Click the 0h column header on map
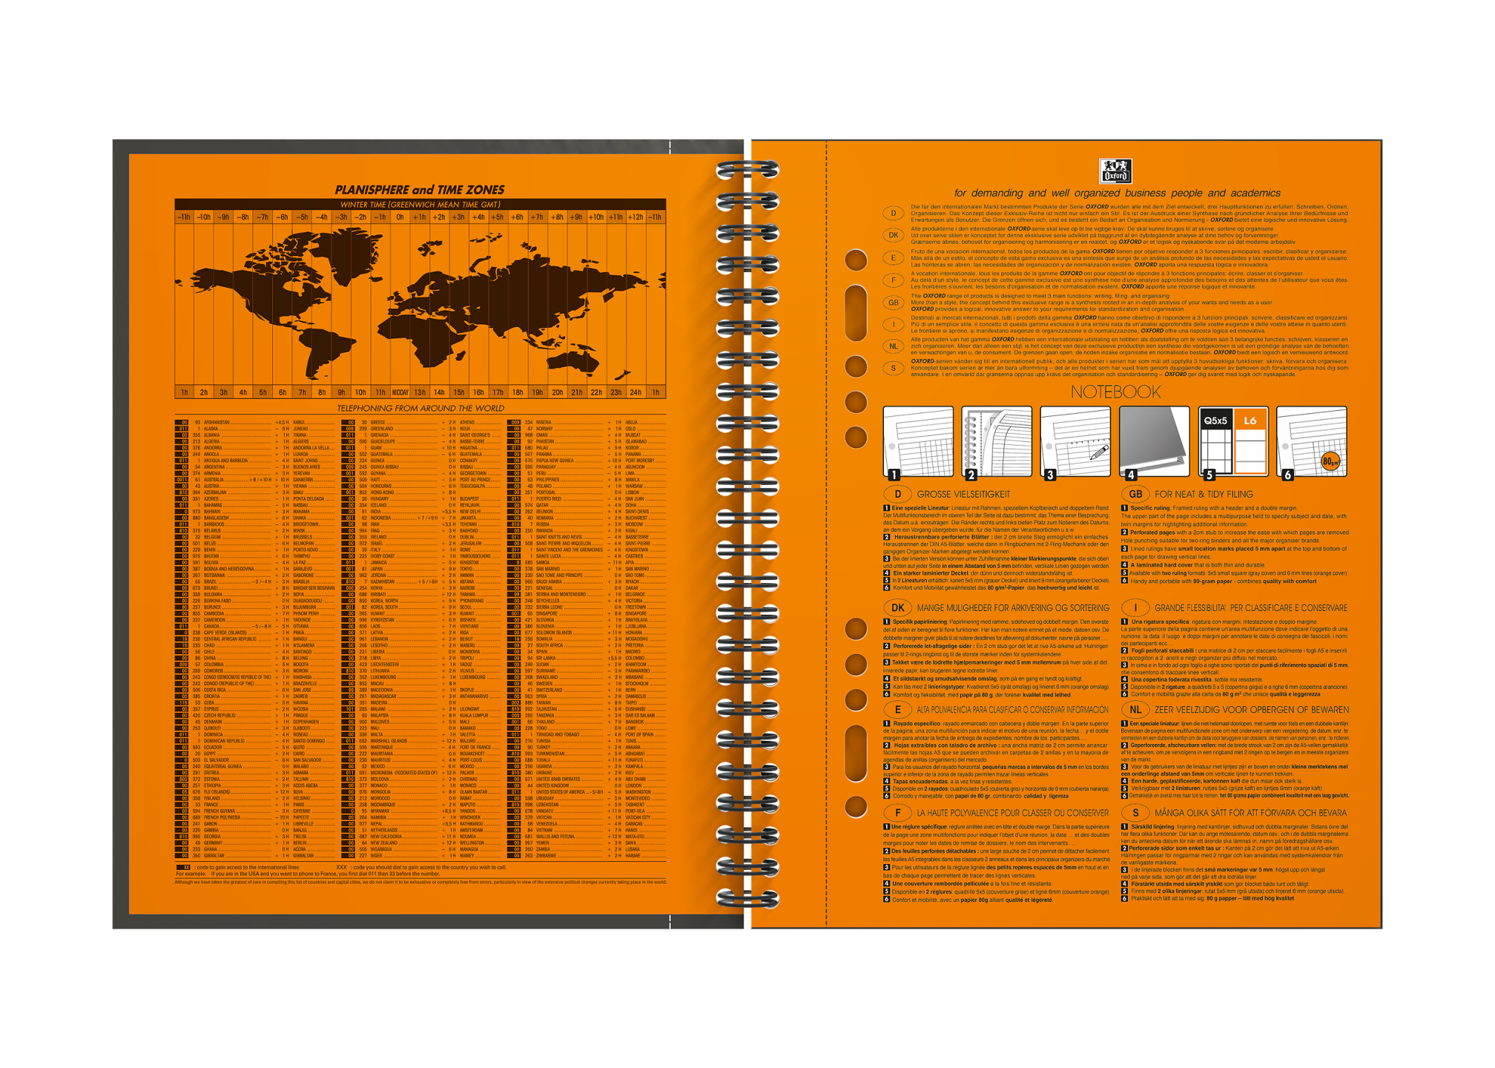The width and height of the screenshot is (1495, 1068). tap(400, 217)
